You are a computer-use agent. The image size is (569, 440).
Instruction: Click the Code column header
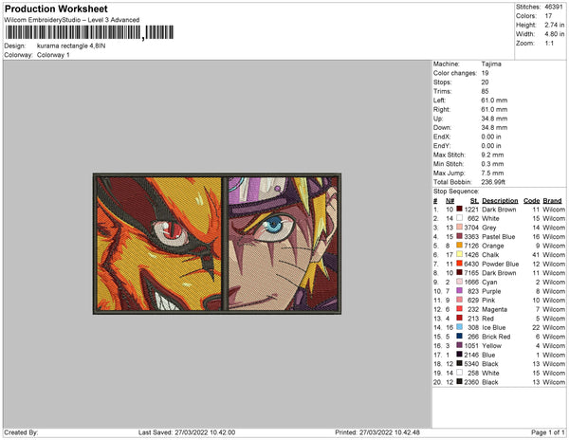[532, 201]
